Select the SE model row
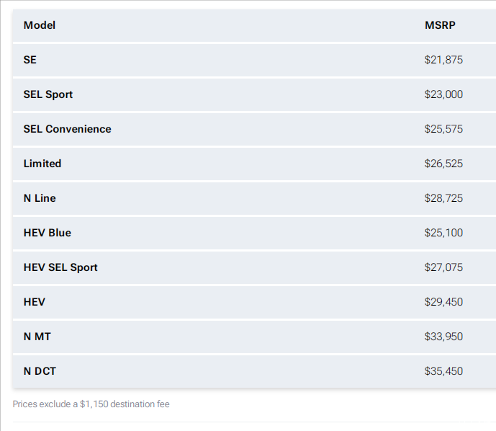The image size is (496, 431). point(254,60)
